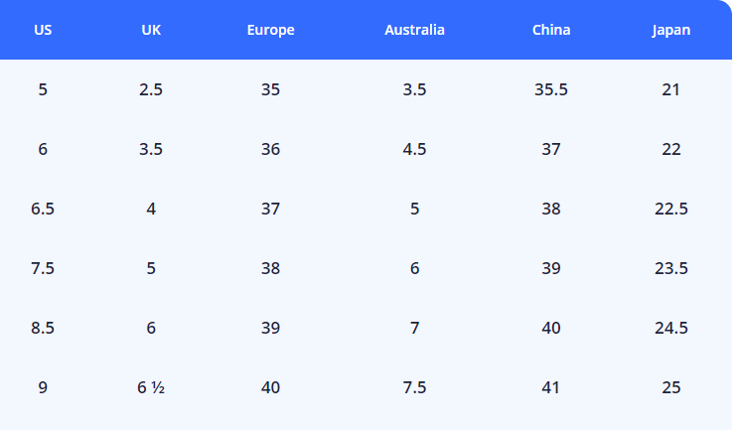Click China size 35.5 cell
This screenshot has height=430, width=737.
click(x=551, y=89)
